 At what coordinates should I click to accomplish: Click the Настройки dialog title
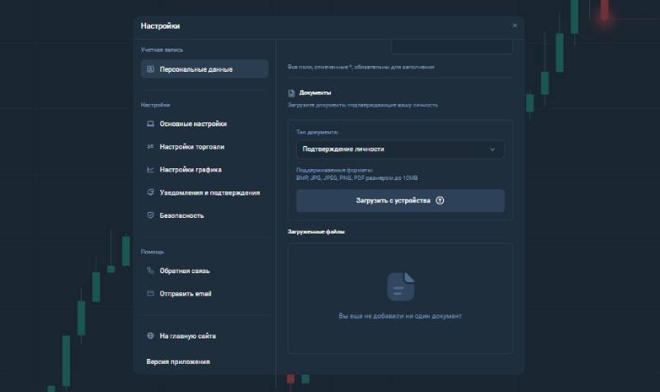click(160, 26)
